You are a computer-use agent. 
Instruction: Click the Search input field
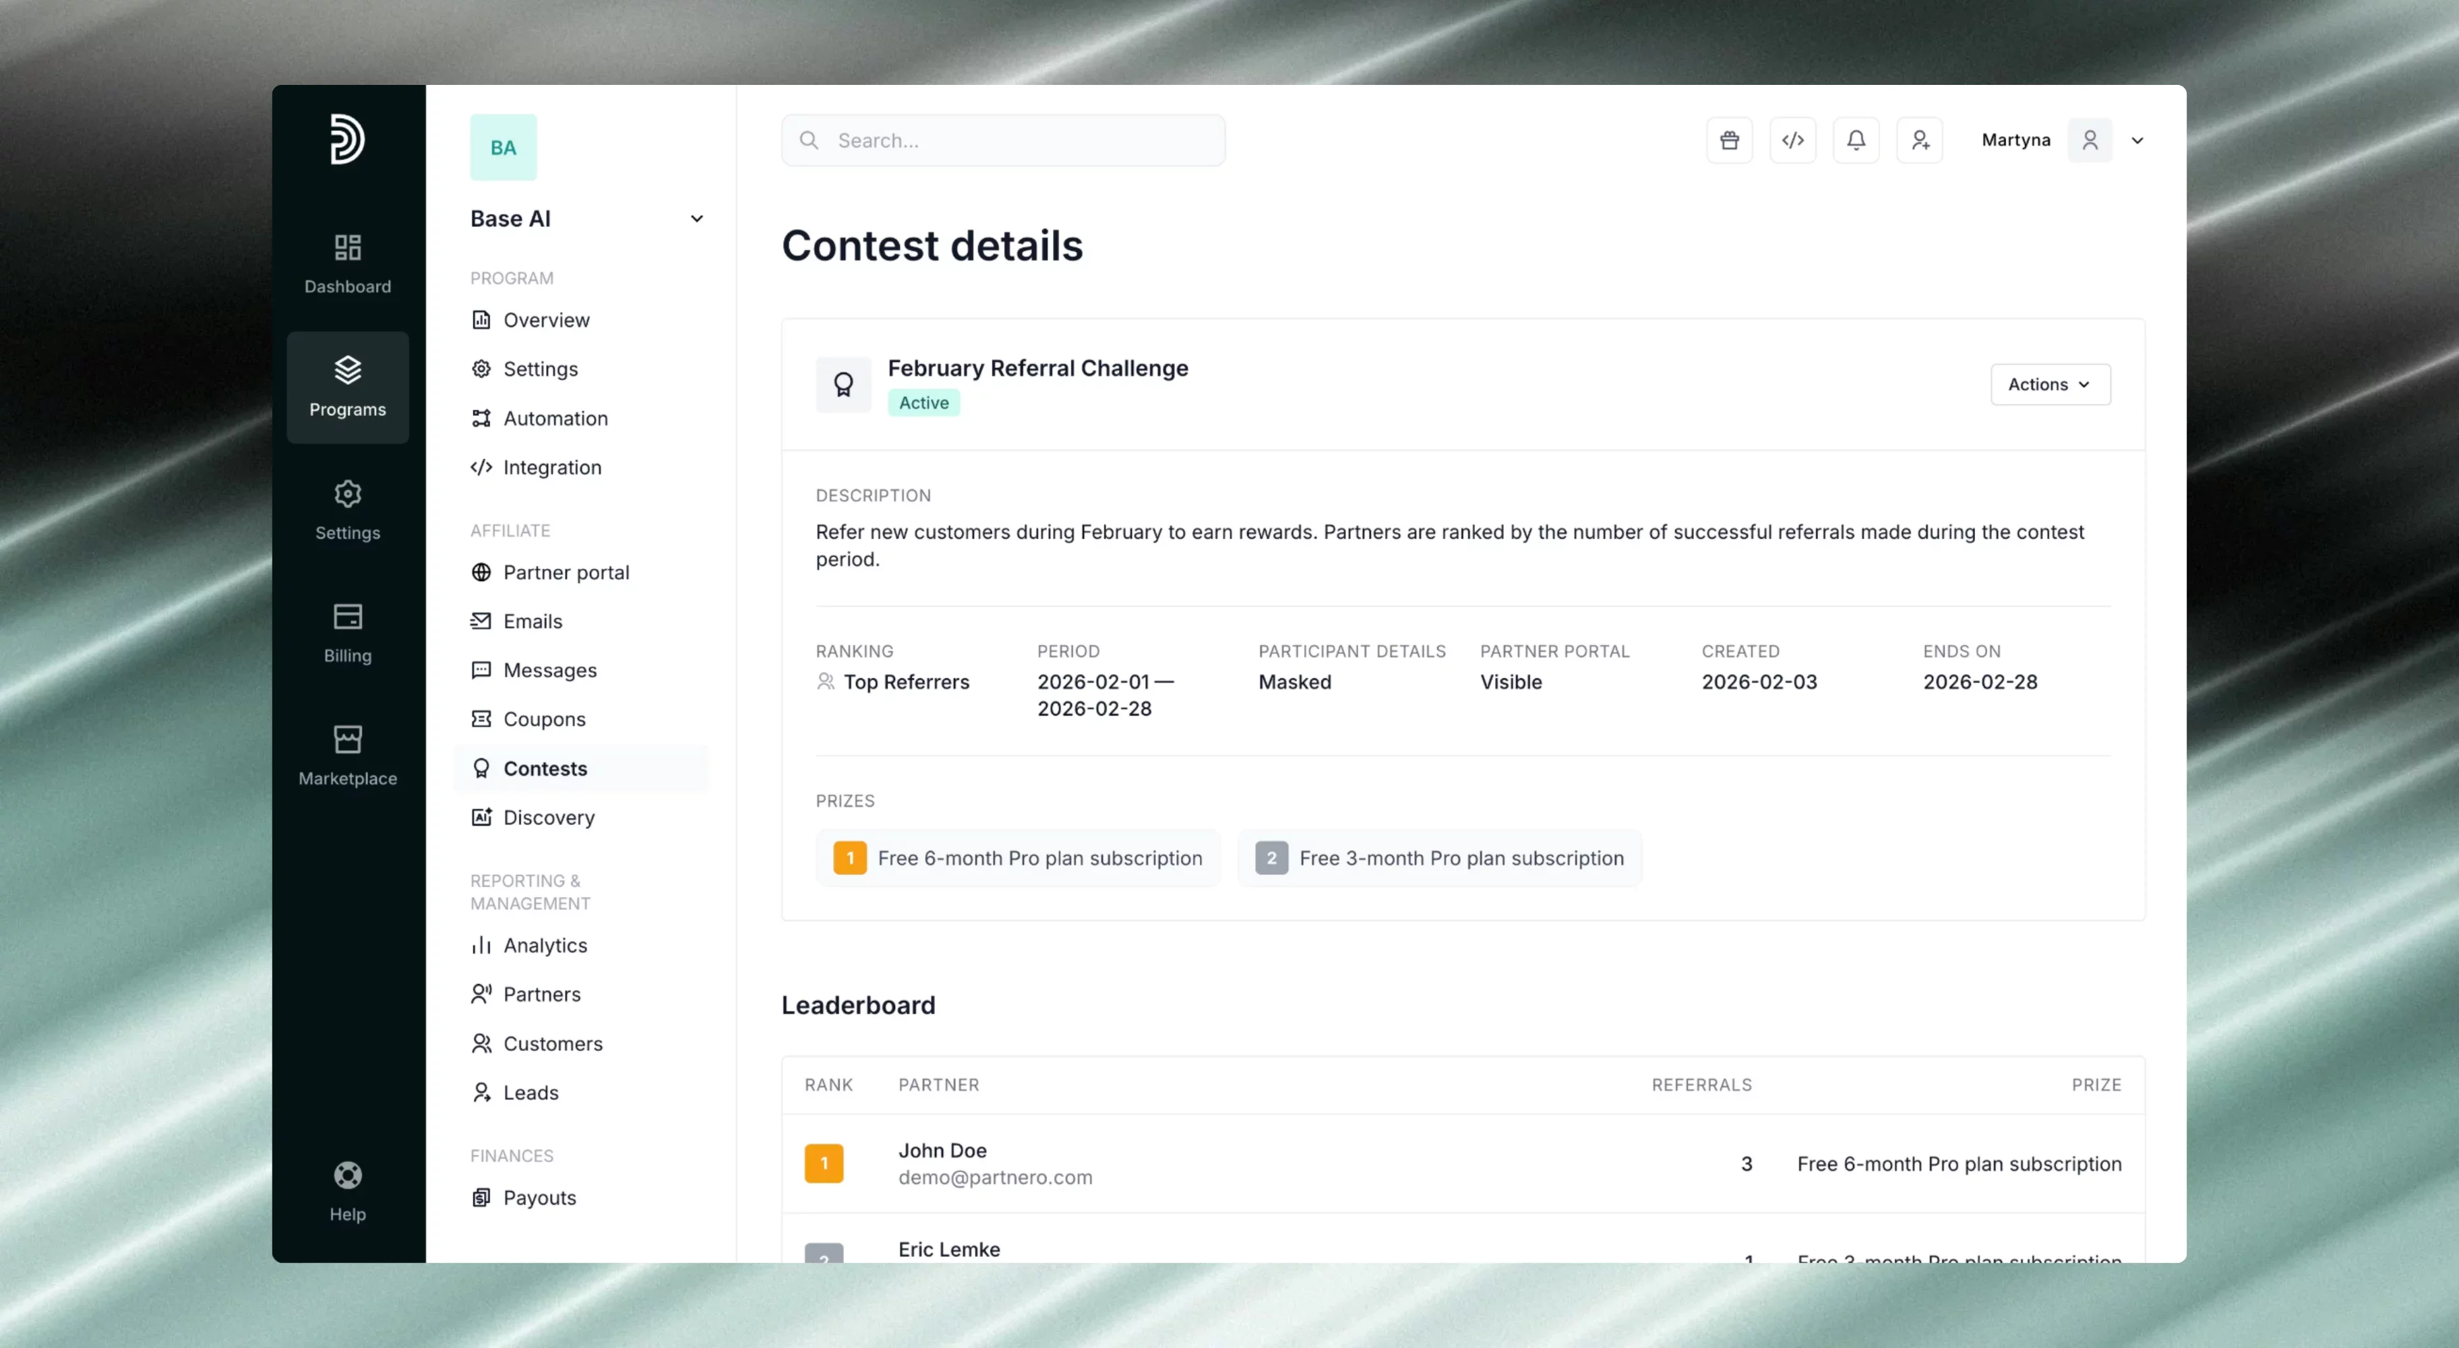pyautogui.click(x=1002, y=140)
